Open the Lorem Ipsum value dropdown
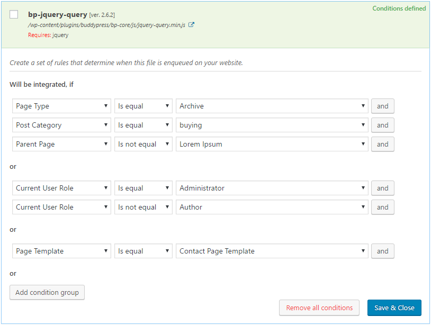 click(272, 144)
